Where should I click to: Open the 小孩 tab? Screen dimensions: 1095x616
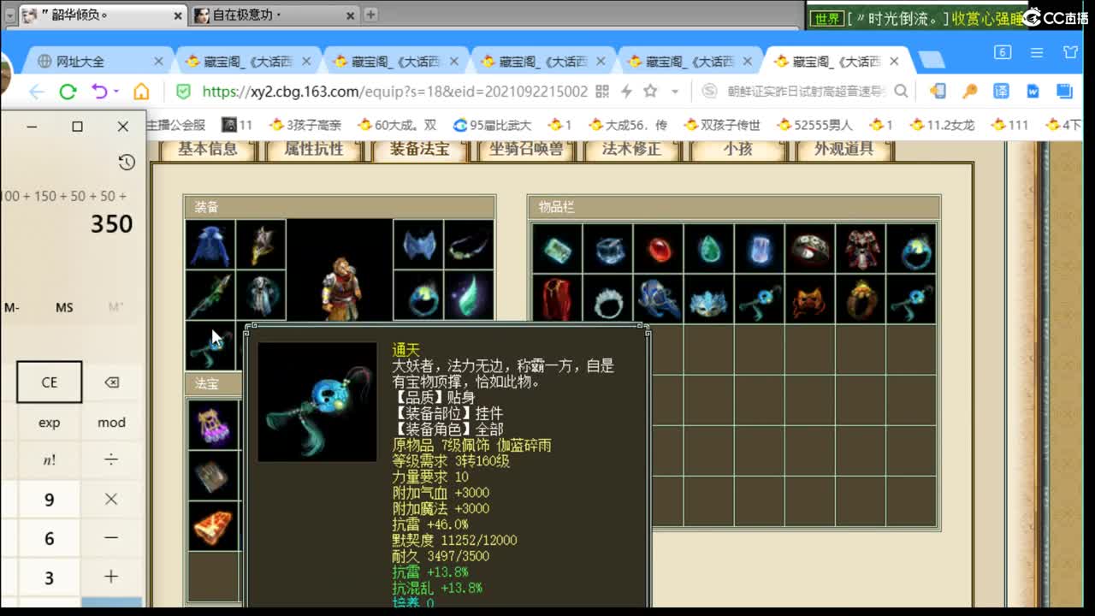[737, 149]
